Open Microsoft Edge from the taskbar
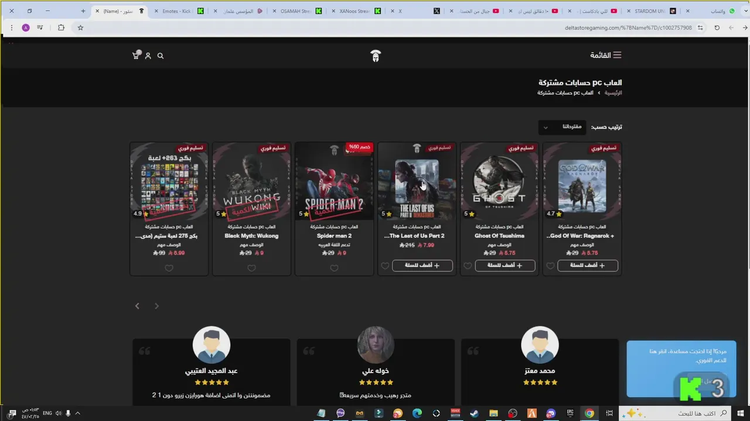 point(417,413)
